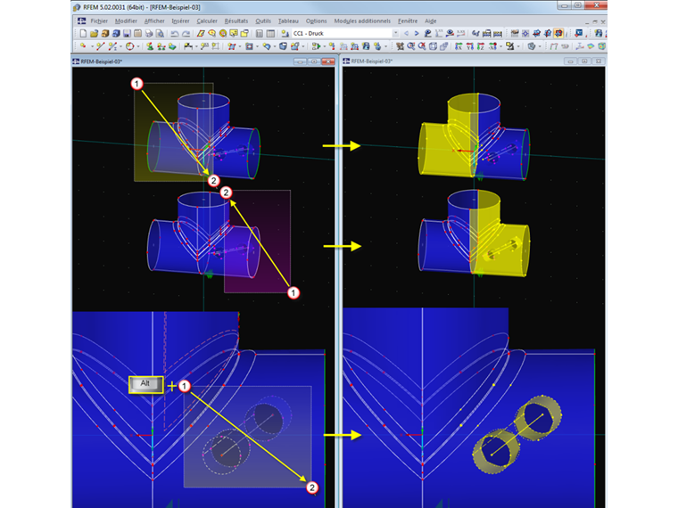
Task: Open the Aide menu
Action: [430, 20]
